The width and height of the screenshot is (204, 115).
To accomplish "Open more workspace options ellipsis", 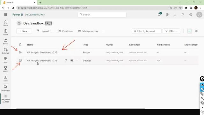I will 103,31.
